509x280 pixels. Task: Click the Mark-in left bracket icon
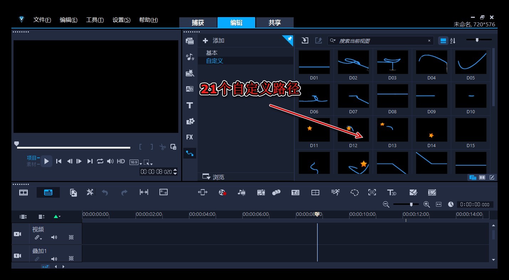click(x=141, y=147)
